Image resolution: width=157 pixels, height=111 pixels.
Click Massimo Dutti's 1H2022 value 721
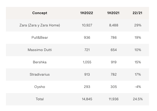tap(87, 50)
